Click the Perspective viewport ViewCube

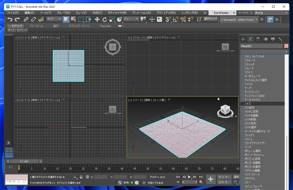point(225,111)
